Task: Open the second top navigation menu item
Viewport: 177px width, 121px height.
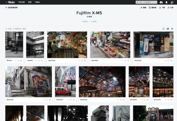Action: [30, 2]
